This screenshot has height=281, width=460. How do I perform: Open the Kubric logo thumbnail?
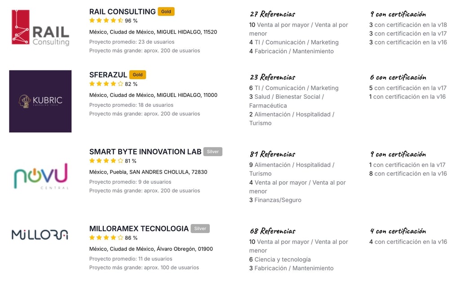(x=40, y=101)
